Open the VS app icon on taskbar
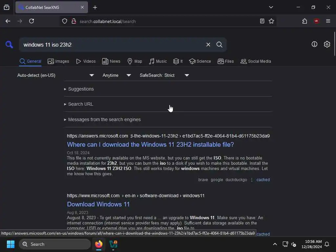Image resolution: width=336 pixels, height=252 pixels. [113, 244]
